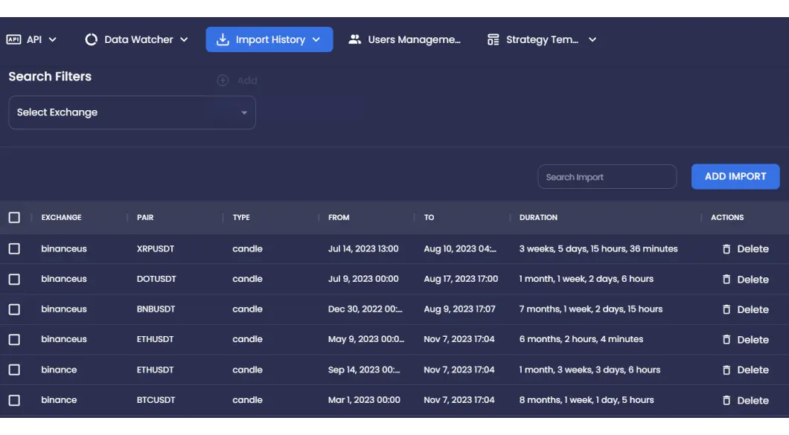Toggle the select-all checkbox in table header
The height and width of the screenshot is (435, 789).
pos(14,218)
